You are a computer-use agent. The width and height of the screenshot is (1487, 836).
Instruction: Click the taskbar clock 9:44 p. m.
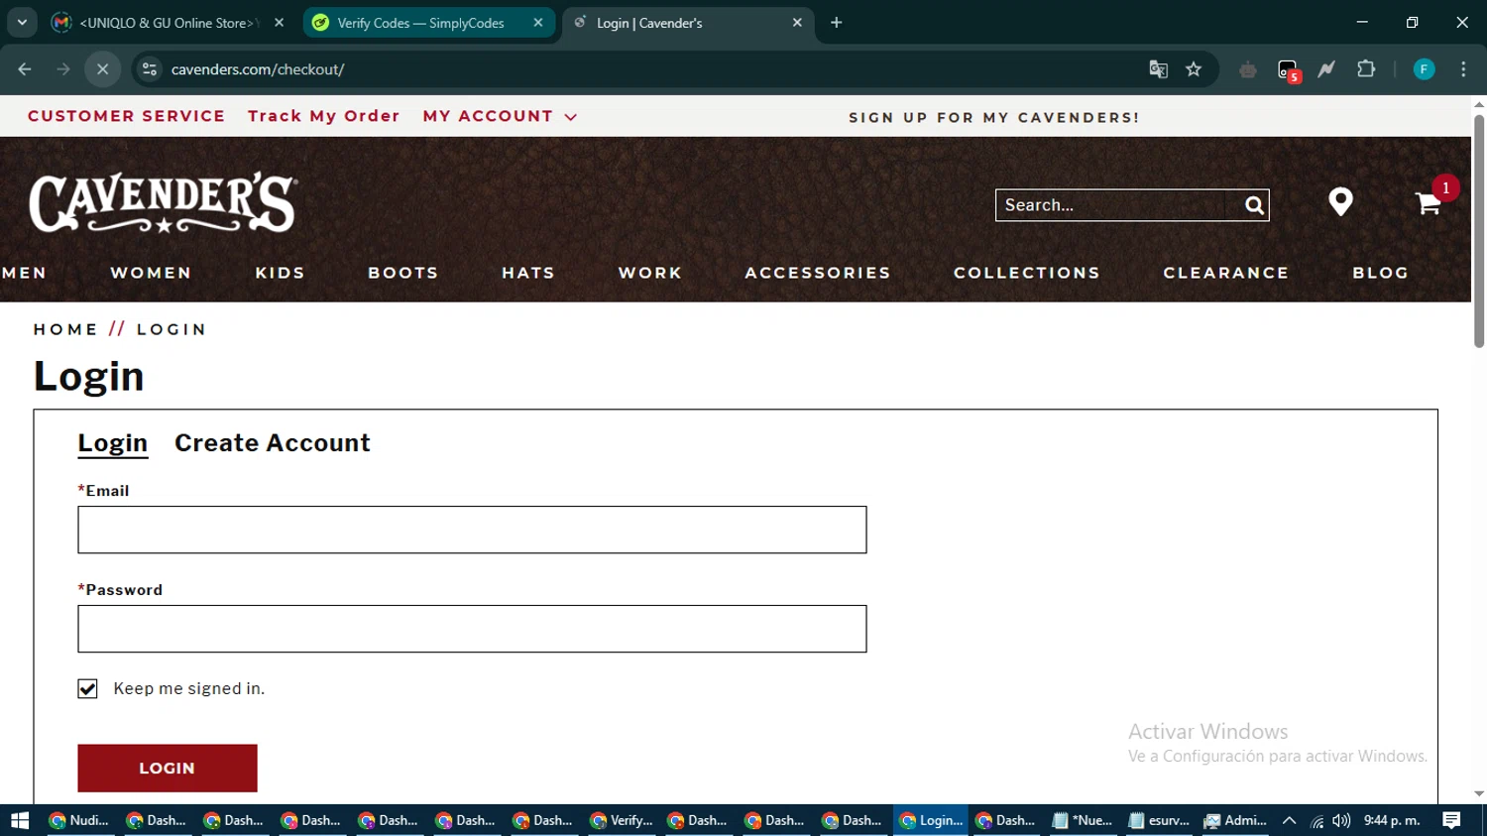pos(1392,820)
